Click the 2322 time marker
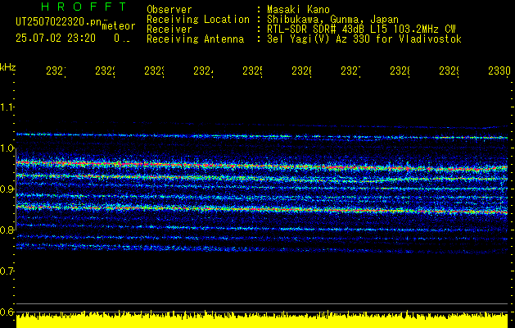 click(105, 71)
